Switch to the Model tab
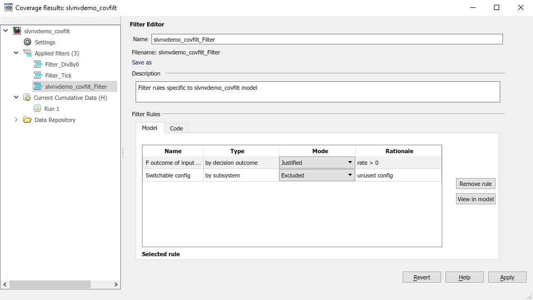 click(x=149, y=128)
